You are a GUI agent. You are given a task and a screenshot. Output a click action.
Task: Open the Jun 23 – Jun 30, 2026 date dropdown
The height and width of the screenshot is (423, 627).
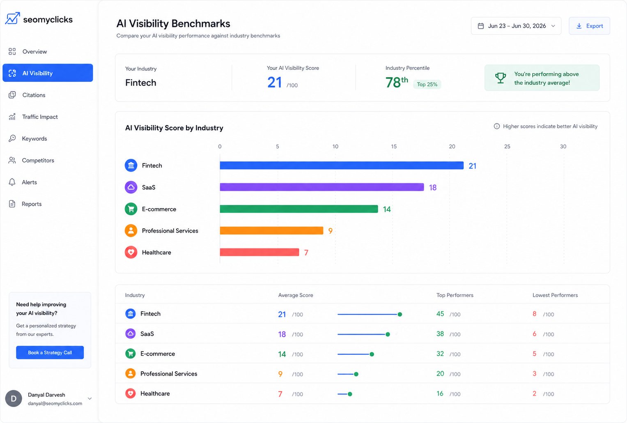coord(516,26)
